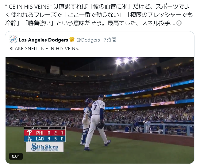Click the MID 7TH inning label on scoreboard
This screenshot has width=200, height=167.
(36, 128)
